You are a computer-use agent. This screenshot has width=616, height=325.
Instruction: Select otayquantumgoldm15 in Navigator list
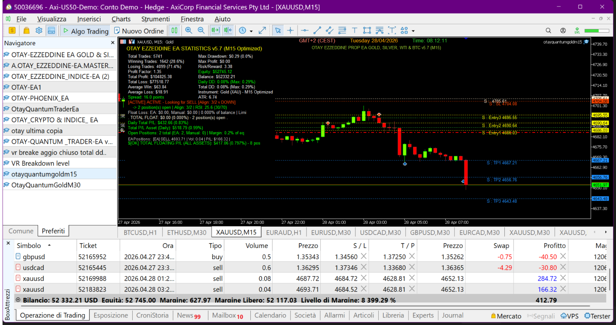44,174
